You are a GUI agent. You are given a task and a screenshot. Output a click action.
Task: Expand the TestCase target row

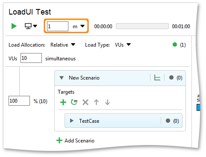(x=72, y=121)
